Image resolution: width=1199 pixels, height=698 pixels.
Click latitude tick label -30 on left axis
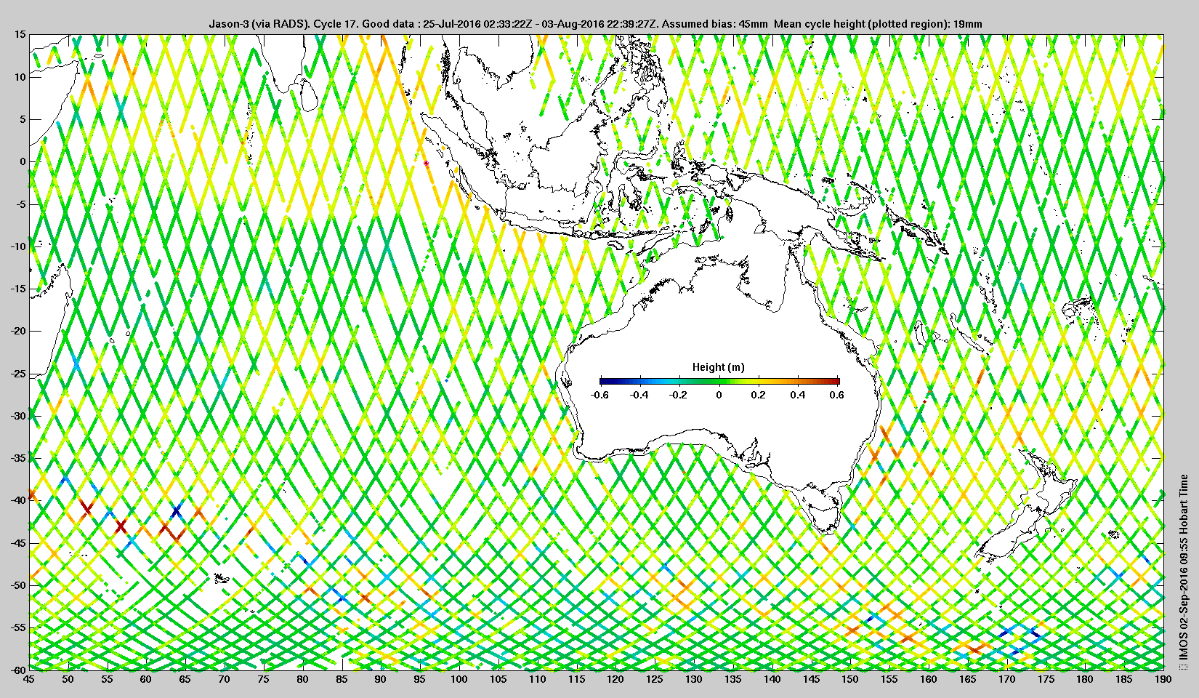[x=17, y=416]
